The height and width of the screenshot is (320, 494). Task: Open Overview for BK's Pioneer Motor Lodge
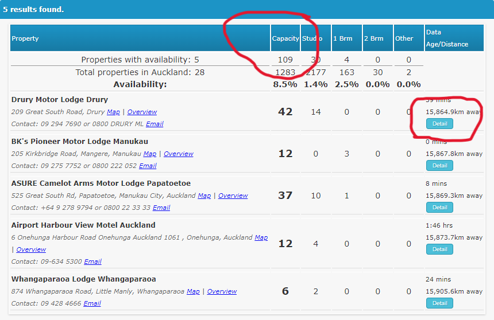tap(179, 154)
